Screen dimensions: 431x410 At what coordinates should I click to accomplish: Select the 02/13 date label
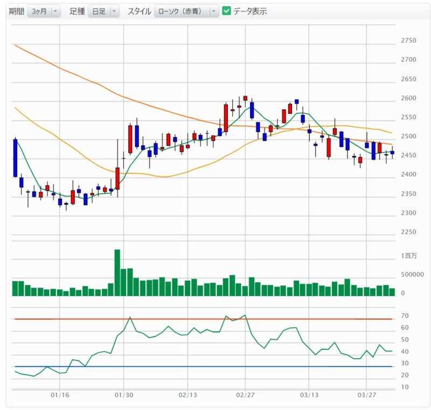point(187,395)
